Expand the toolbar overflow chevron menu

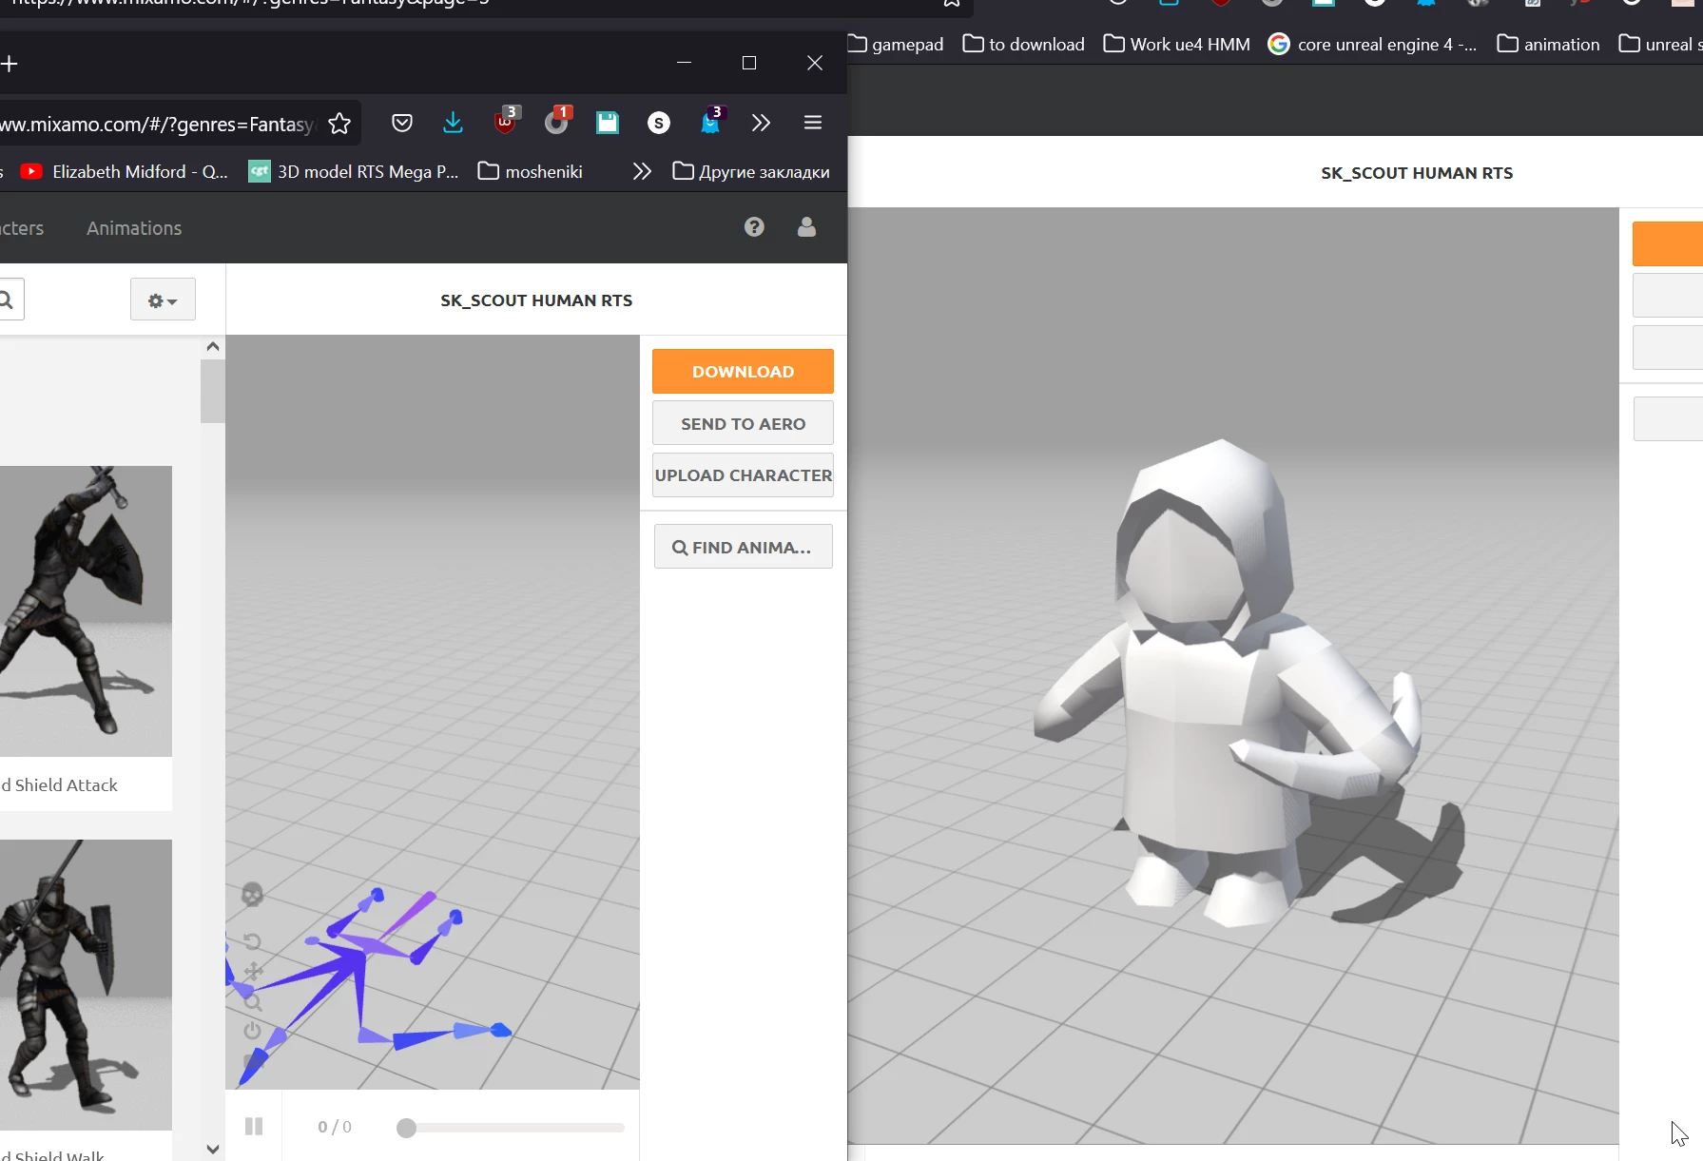pyautogui.click(x=761, y=123)
